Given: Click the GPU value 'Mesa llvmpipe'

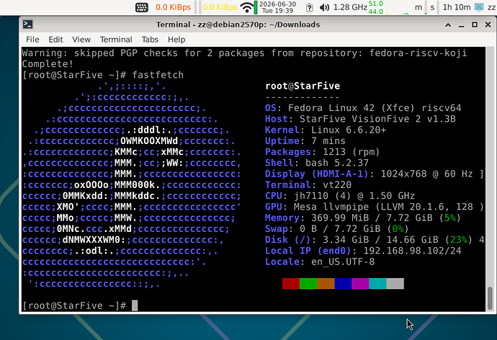Looking at the screenshot, I should pos(331,207).
